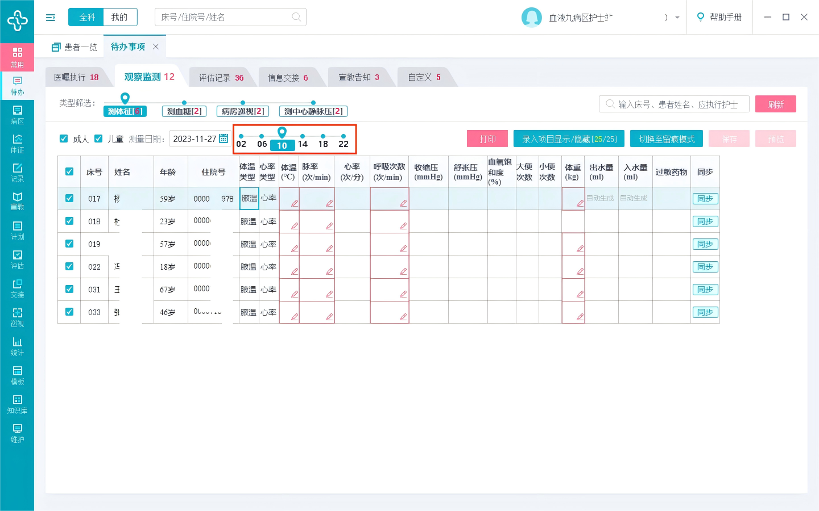
Task: Open the 巡视 rounds sidebar icon
Action: (x=17, y=317)
